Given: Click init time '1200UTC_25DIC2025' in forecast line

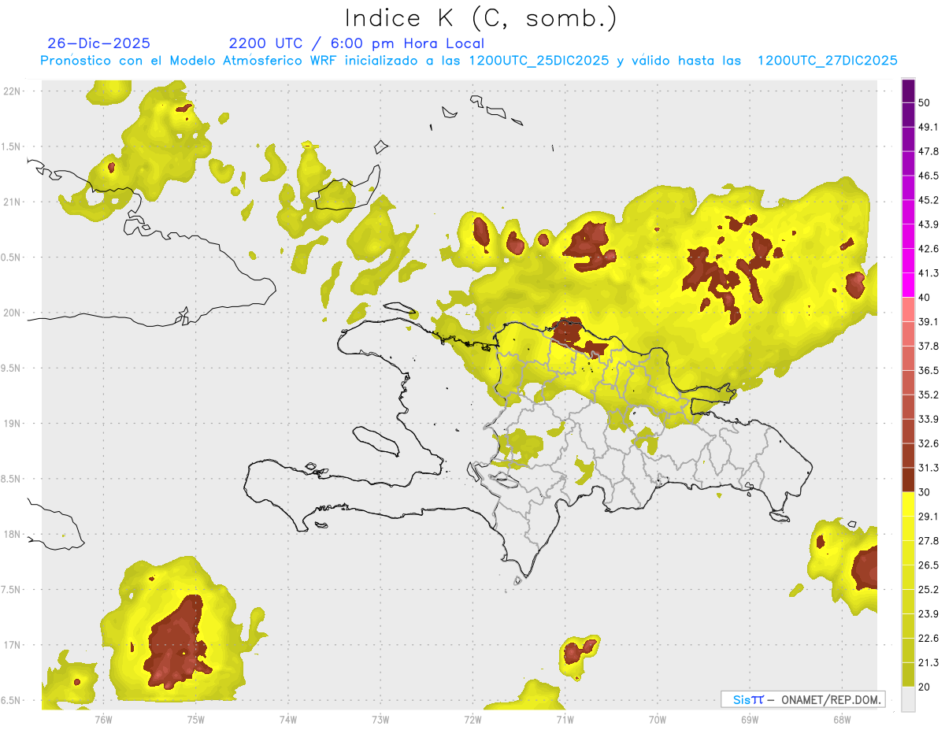Looking at the screenshot, I should tap(539, 61).
